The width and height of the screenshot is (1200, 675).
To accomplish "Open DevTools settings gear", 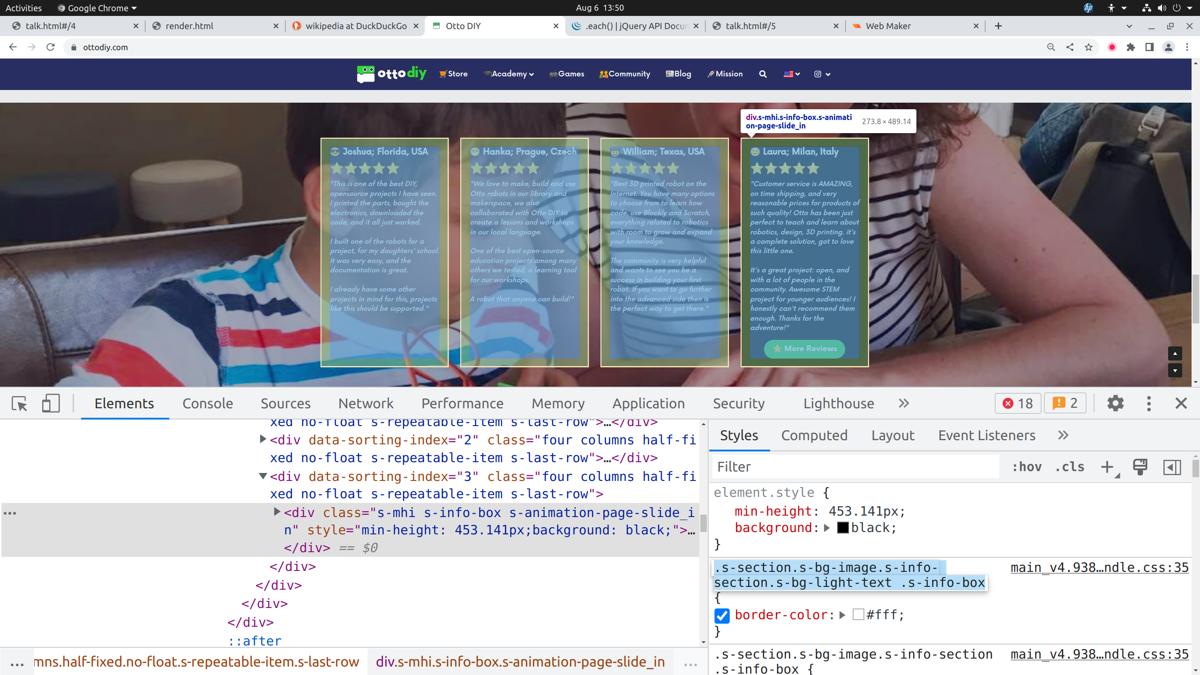I will click(x=1115, y=404).
